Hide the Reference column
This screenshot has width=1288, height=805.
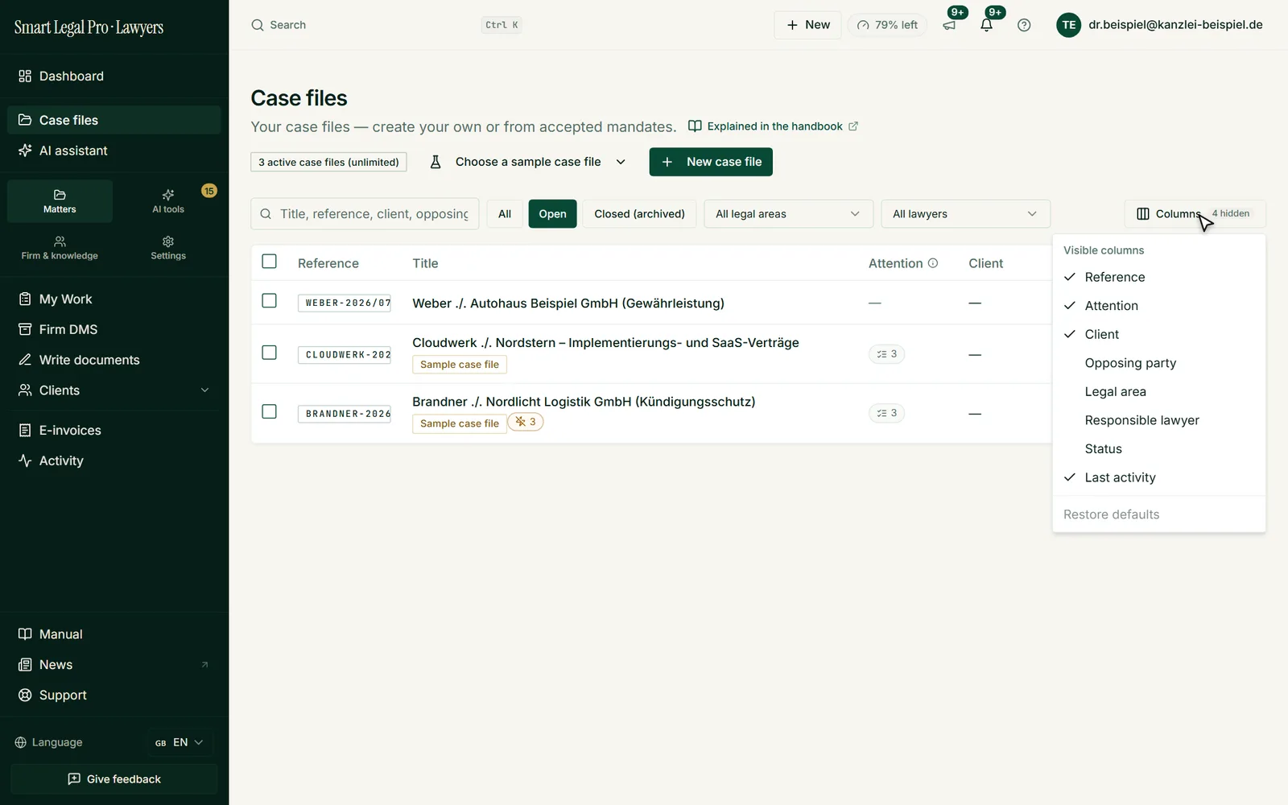click(x=1159, y=277)
